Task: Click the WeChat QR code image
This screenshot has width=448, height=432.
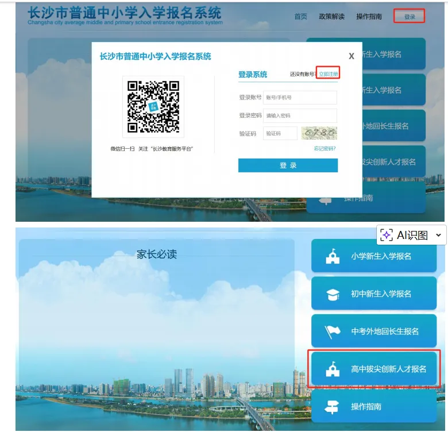Action: click(x=153, y=107)
